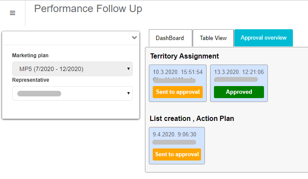Screen dimensions: 308x179
Task: Click the blurred name in the 9.4.2020 card
Action: coord(174,142)
